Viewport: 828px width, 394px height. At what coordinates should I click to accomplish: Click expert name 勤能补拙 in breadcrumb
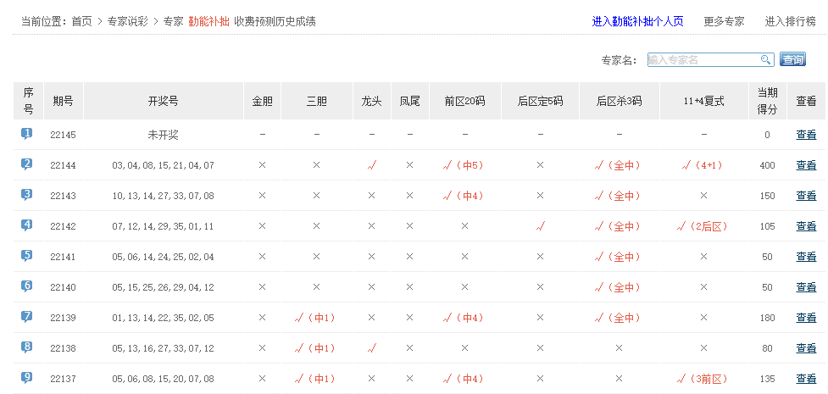[x=208, y=21]
